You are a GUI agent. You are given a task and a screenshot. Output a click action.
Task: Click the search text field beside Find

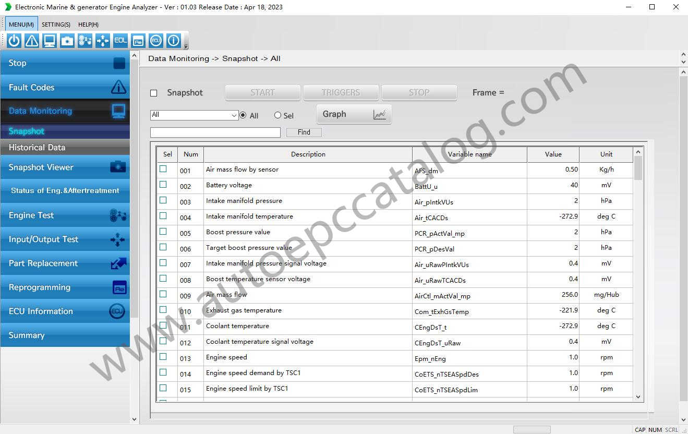tap(215, 132)
